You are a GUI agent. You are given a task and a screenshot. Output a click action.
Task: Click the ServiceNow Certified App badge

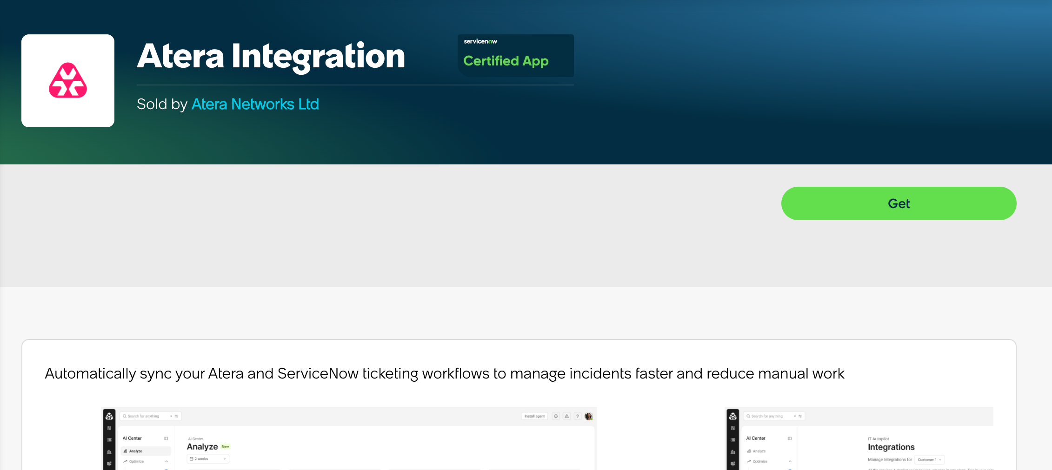coord(515,55)
